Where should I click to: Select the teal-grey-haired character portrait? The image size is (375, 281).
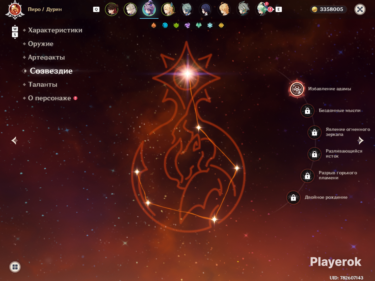pos(187,9)
